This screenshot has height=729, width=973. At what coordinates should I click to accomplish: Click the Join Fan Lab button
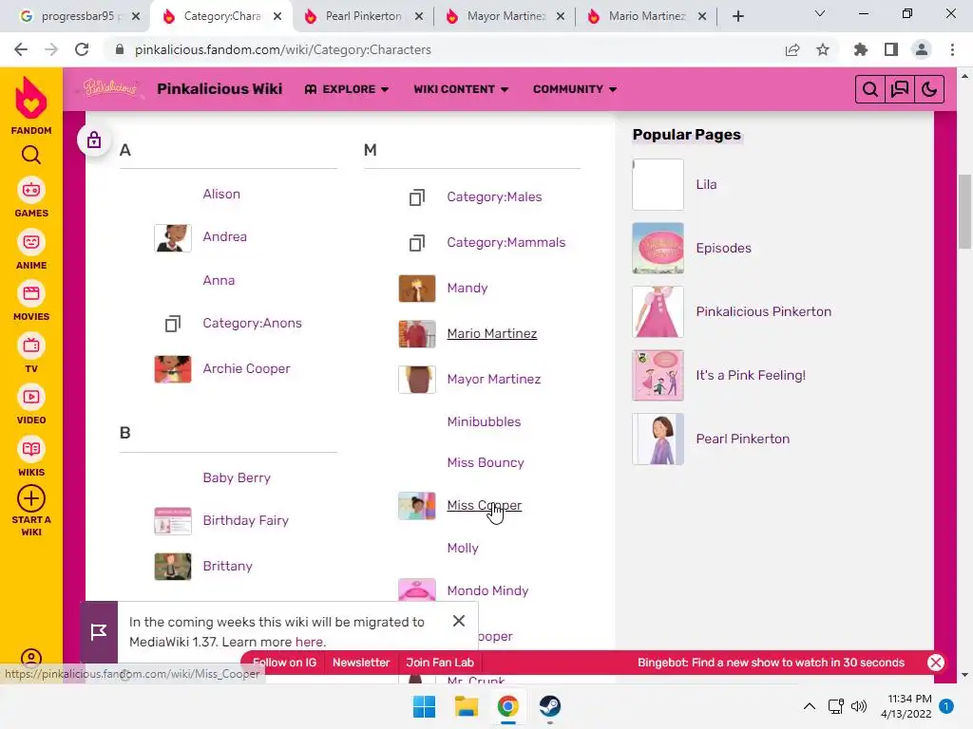click(x=440, y=662)
